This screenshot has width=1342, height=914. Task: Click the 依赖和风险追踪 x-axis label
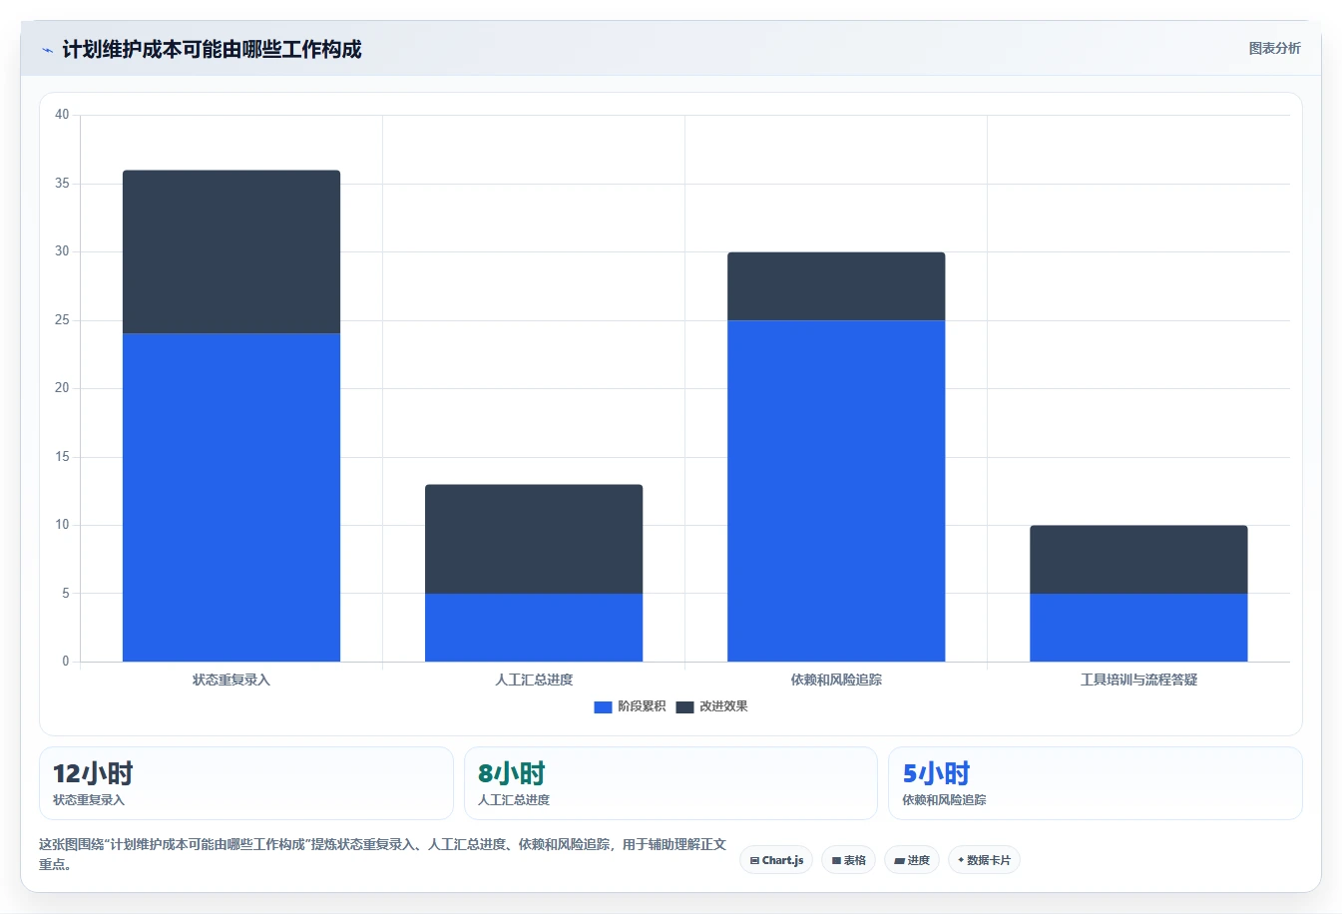[x=836, y=680]
